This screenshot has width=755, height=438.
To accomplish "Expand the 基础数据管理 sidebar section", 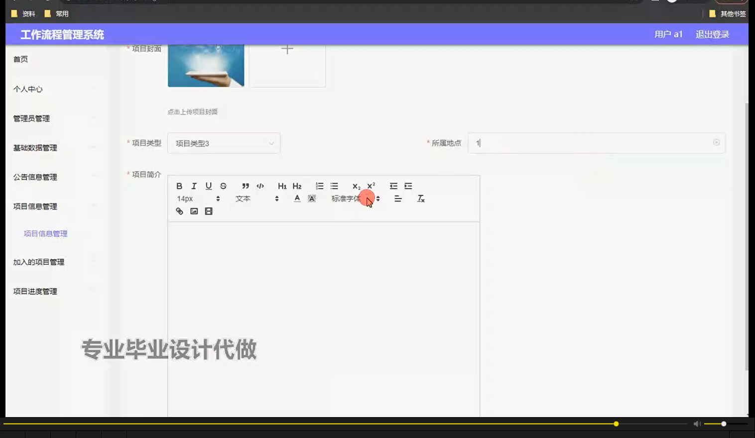I will [x=34, y=147].
